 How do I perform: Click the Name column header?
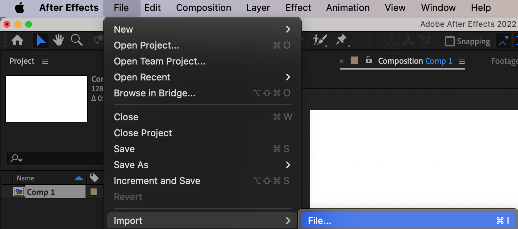coord(25,178)
